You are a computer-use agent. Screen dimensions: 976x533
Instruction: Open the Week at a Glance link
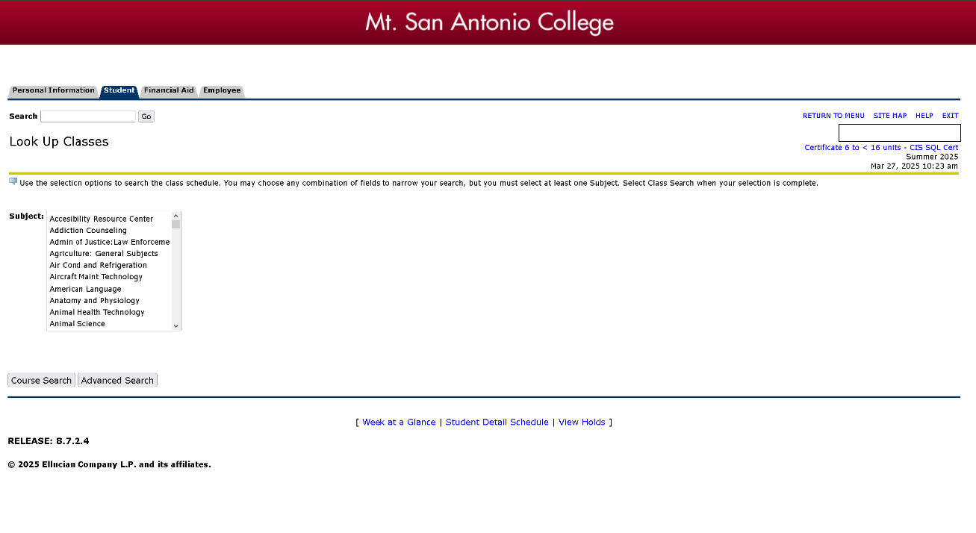[x=399, y=423]
